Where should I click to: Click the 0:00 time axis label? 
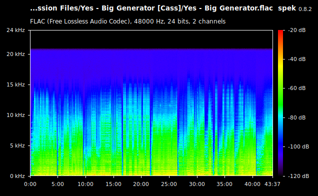coord(30,184)
